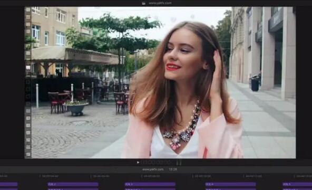
Task: Select the purple clip labeled 3
Action: [150, 184]
